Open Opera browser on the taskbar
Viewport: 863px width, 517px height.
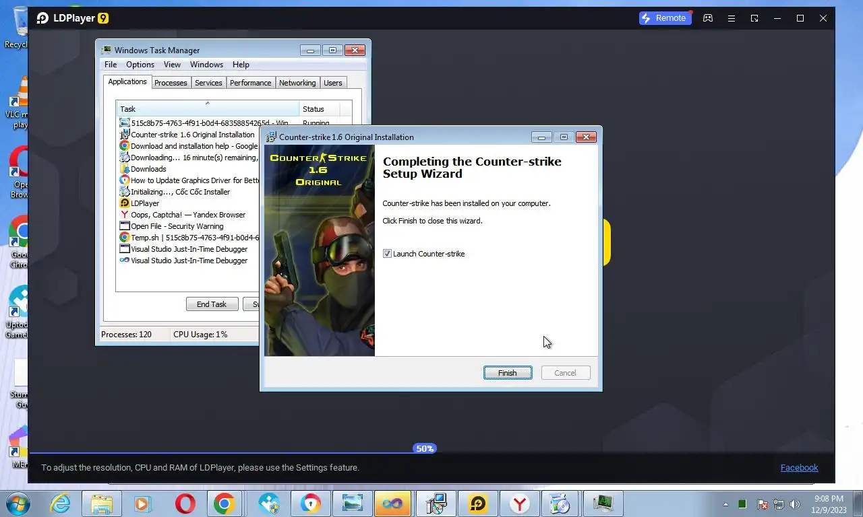(185, 504)
